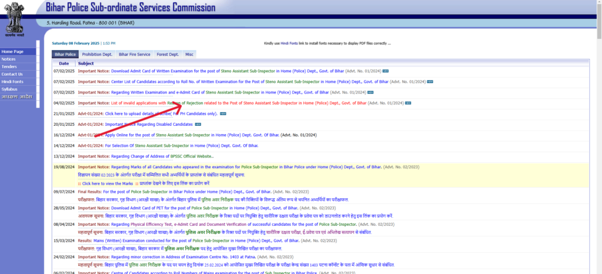602x274 pixels.
Task: Switch to the Bihar Police tab
Action: click(x=65, y=55)
